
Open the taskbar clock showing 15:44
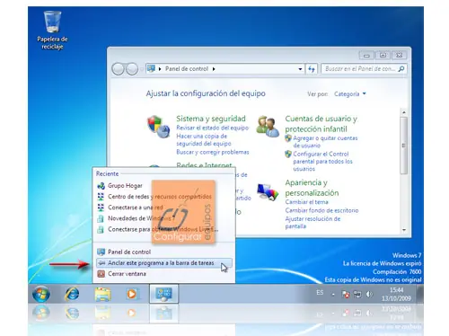[x=396, y=294]
